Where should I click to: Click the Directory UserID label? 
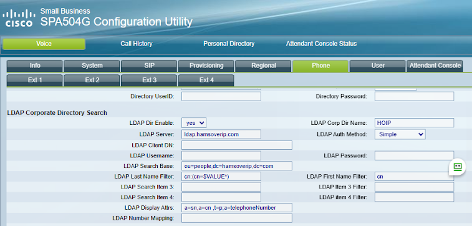click(152, 96)
